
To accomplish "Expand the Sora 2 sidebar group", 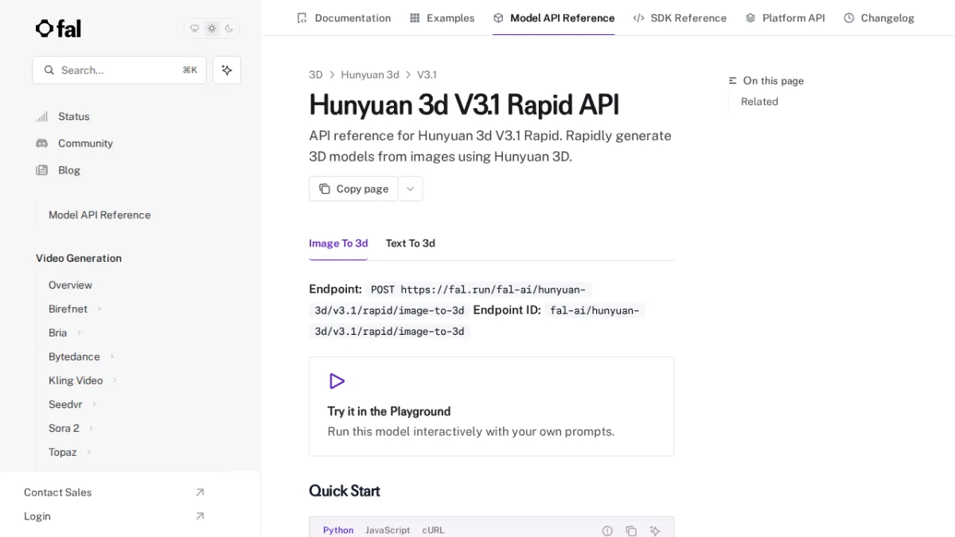I will [x=71, y=428].
